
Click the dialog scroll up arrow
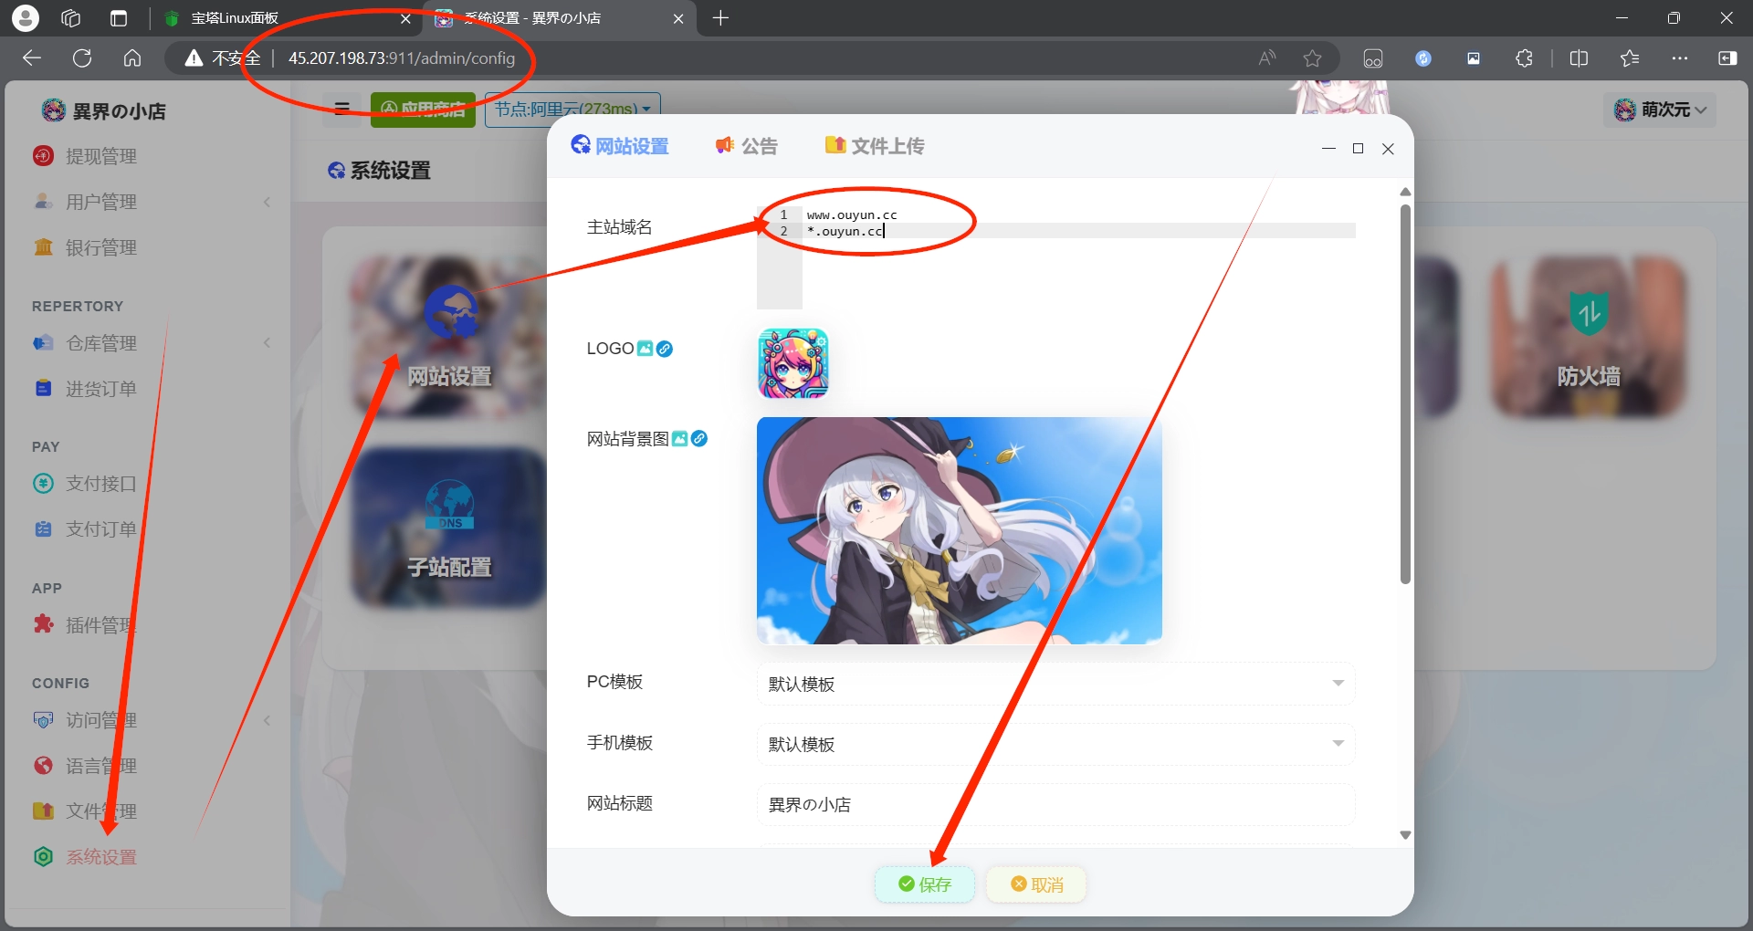point(1405,192)
